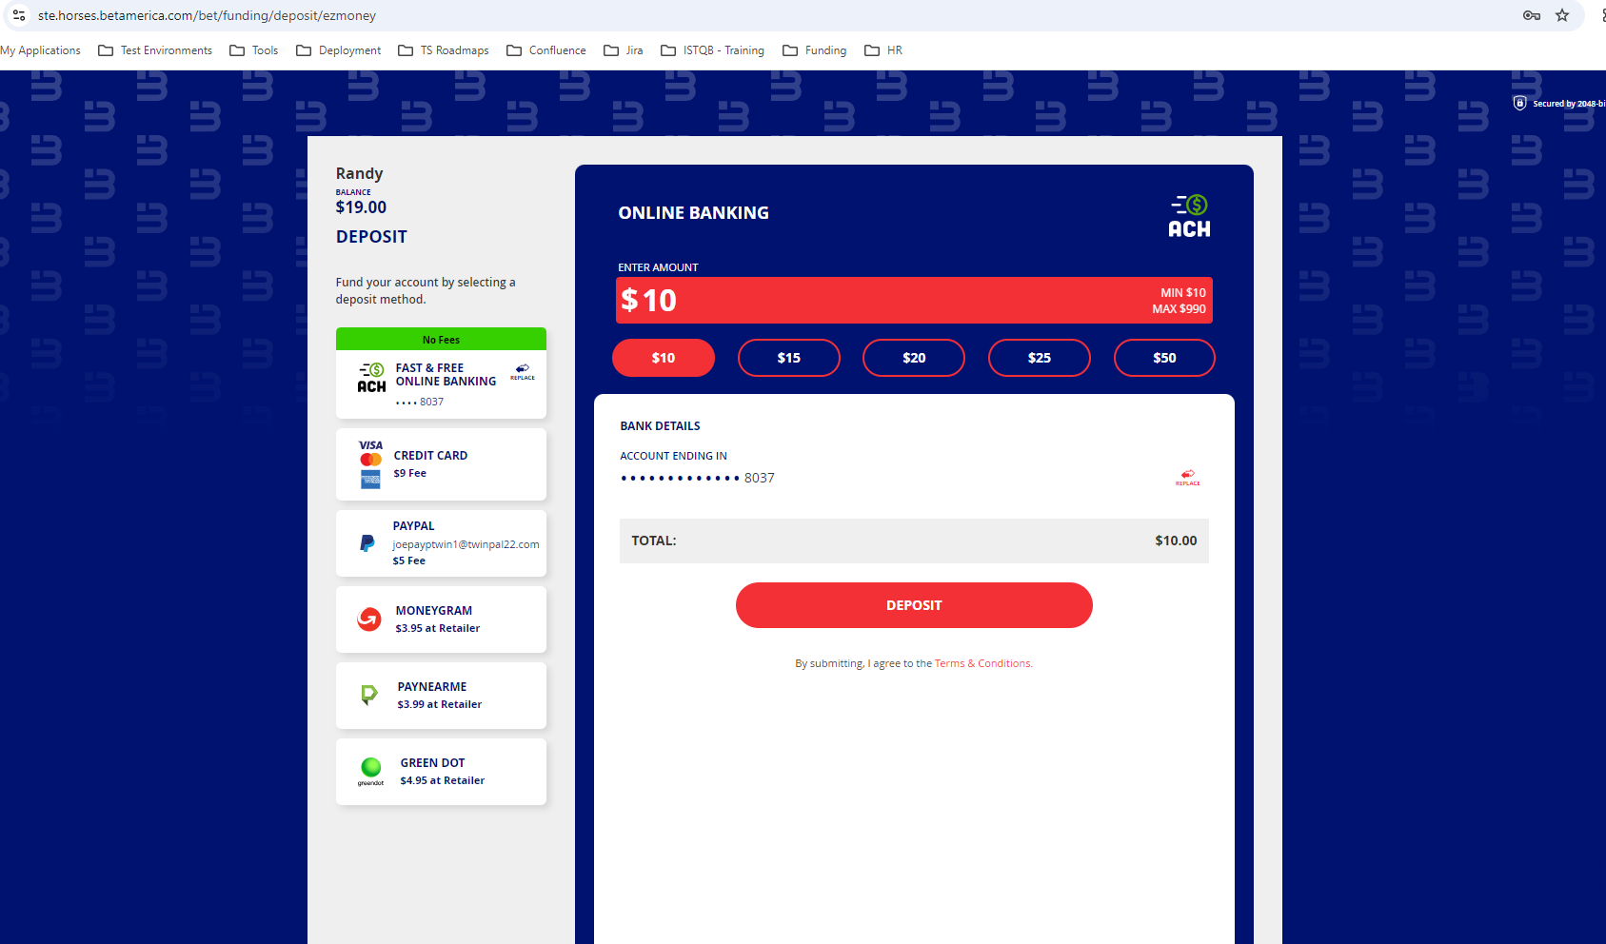The height and width of the screenshot is (944, 1606).
Task: Click the MoneyGram logo icon
Action: (x=369, y=619)
